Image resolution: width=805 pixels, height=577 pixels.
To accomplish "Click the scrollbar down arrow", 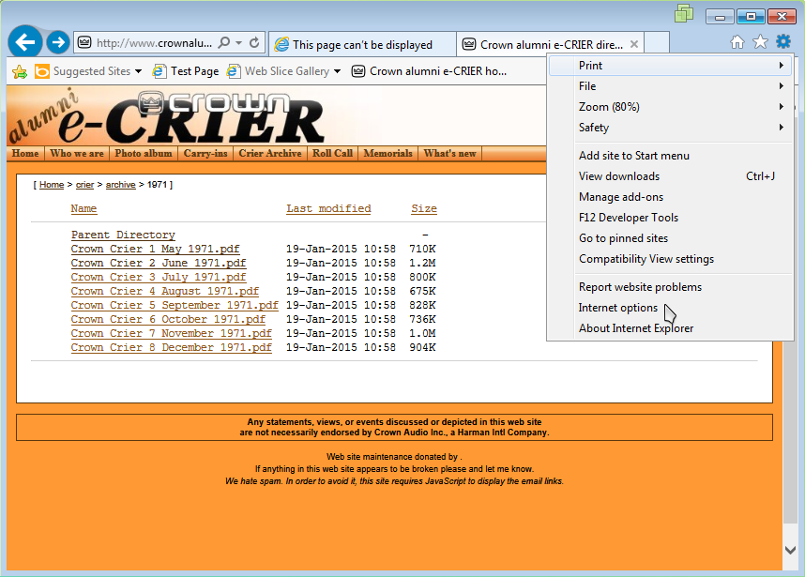I will point(789,550).
